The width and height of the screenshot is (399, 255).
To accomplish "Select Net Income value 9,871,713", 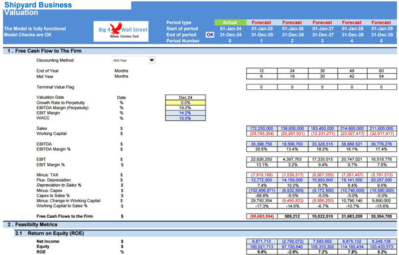I will click(261, 241).
